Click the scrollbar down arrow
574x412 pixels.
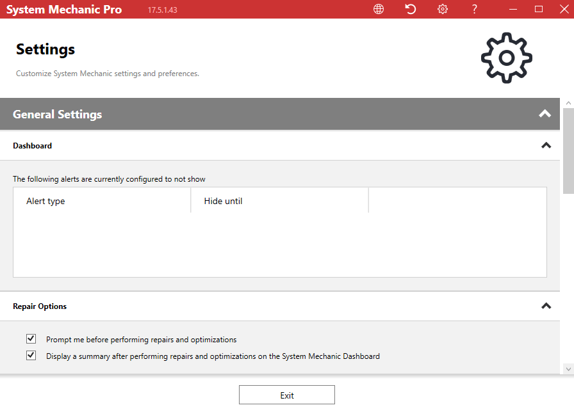[568, 368]
